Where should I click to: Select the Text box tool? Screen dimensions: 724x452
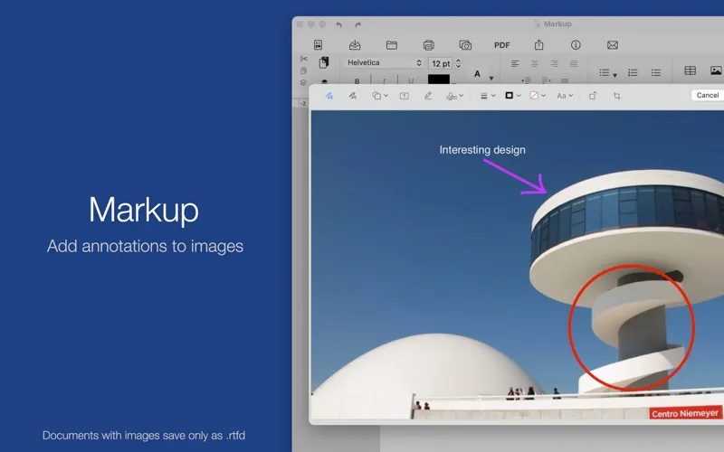[x=404, y=96]
